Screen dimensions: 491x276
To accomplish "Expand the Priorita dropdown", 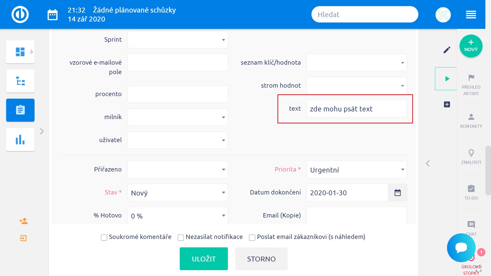I will [x=356, y=170].
